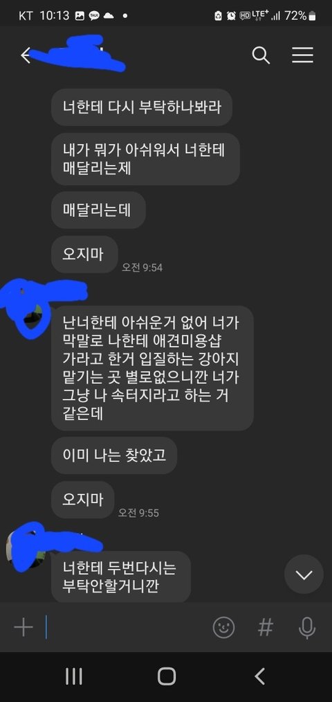Tap battery 72% status indicator
The width and height of the screenshot is (332, 702).
(x=300, y=16)
